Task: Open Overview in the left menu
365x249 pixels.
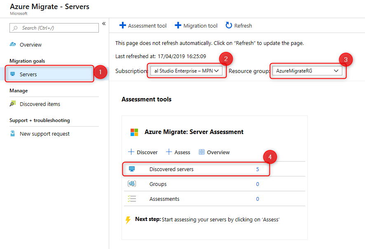Action: coord(30,45)
